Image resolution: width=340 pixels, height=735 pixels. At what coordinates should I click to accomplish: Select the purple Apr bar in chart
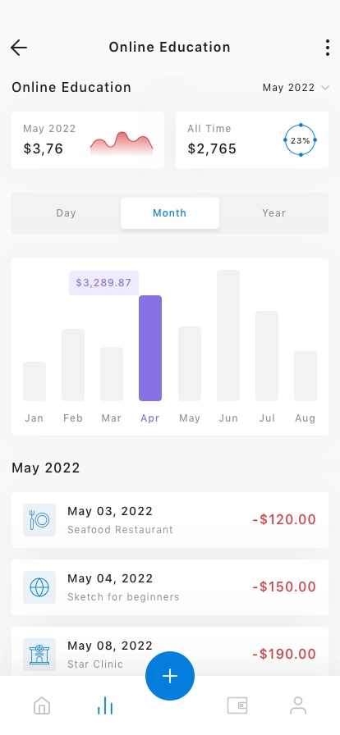(150, 349)
